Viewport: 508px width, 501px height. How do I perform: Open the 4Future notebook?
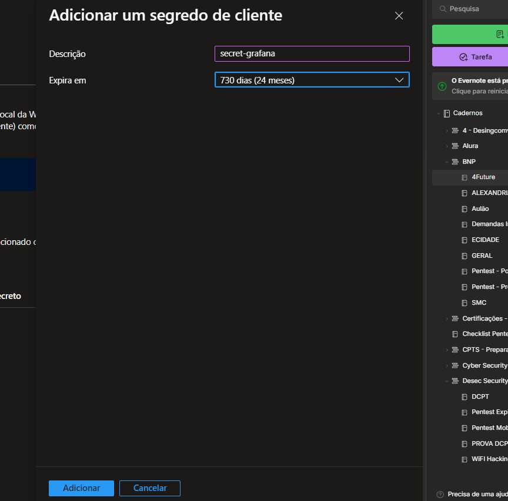coord(483,177)
